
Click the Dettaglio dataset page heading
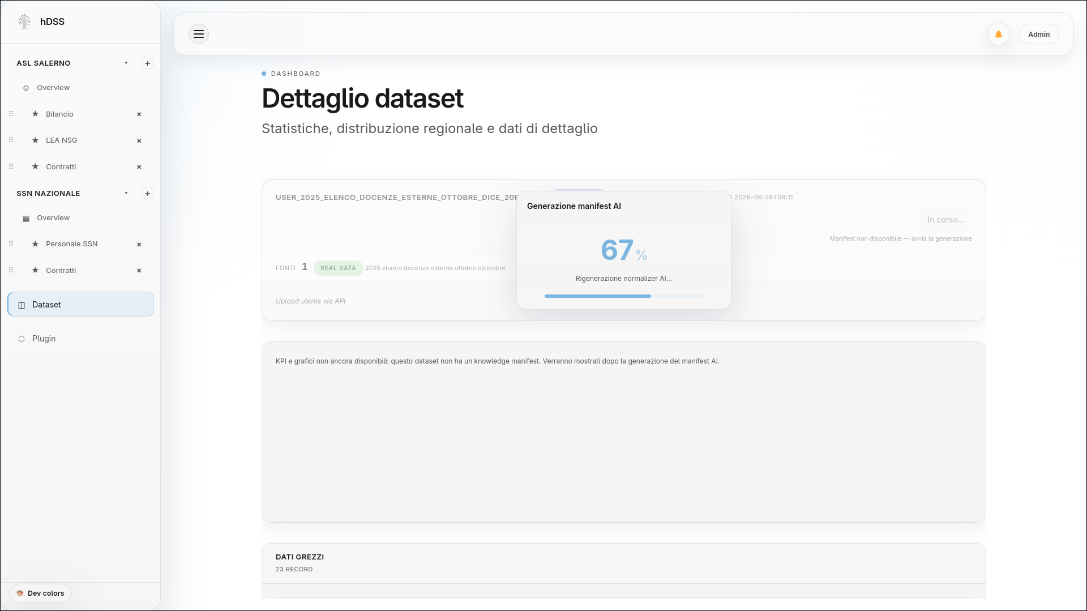click(x=362, y=99)
